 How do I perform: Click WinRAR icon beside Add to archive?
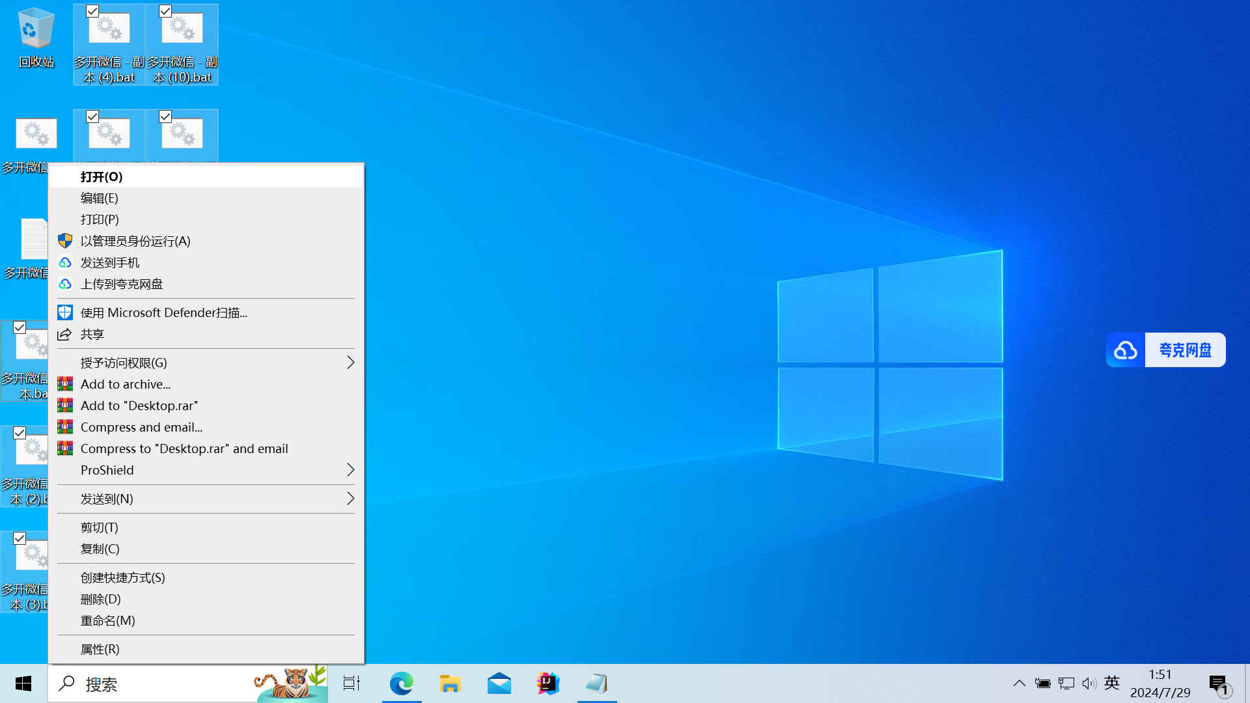click(65, 384)
